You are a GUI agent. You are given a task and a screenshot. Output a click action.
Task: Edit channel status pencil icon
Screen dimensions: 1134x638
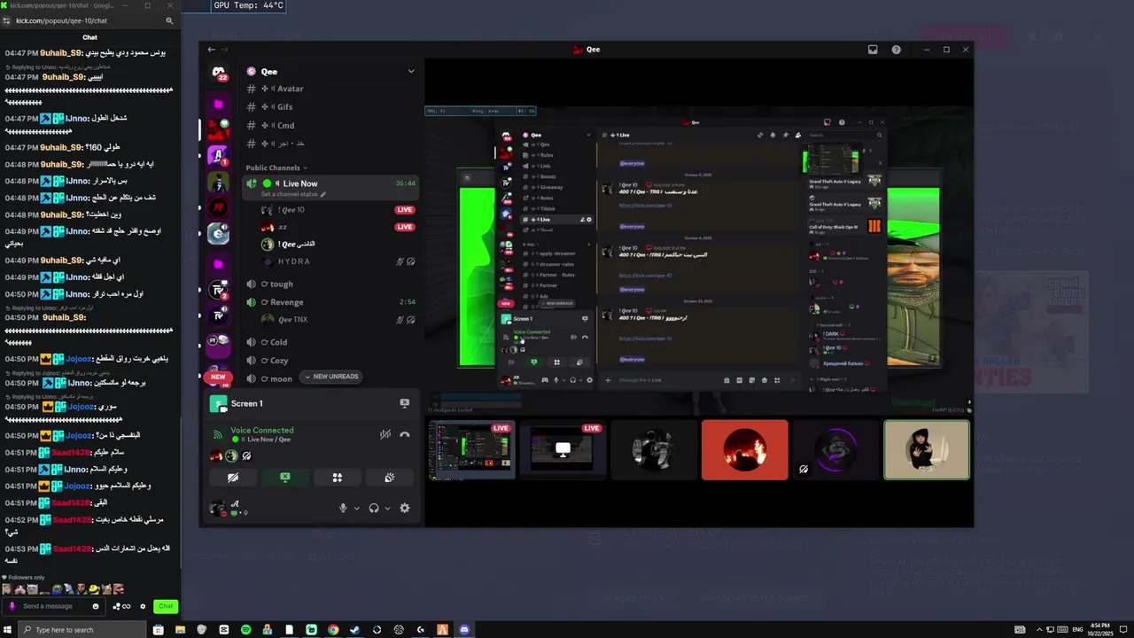323,194
